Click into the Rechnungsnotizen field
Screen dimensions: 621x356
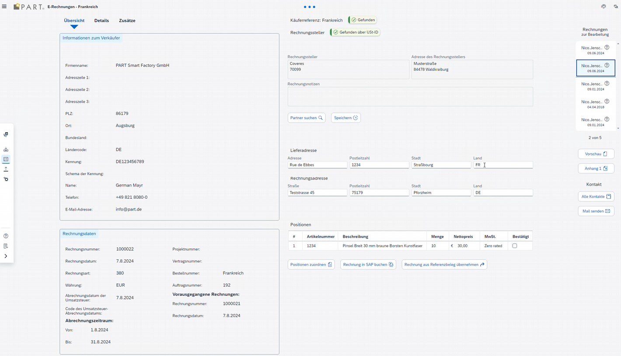(410, 97)
